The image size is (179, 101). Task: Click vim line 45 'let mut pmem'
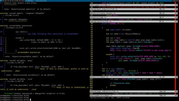click(123, 34)
